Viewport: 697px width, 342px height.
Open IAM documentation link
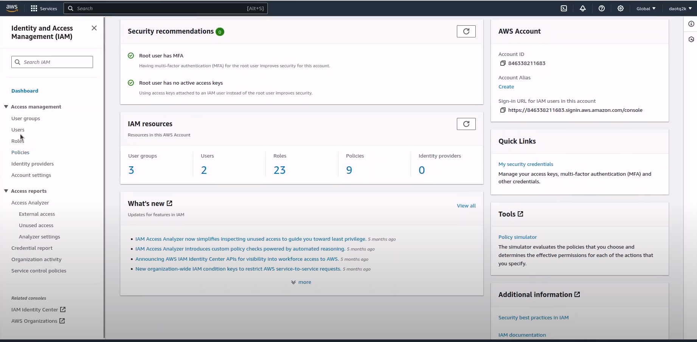tap(522, 335)
